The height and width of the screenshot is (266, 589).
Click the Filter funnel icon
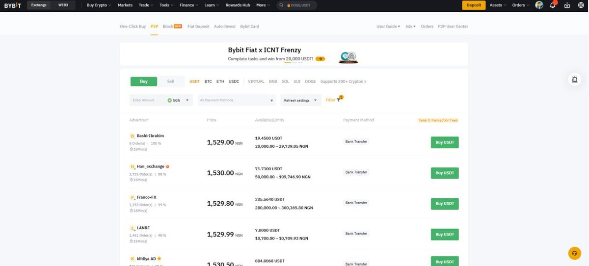pyautogui.click(x=339, y=100)
